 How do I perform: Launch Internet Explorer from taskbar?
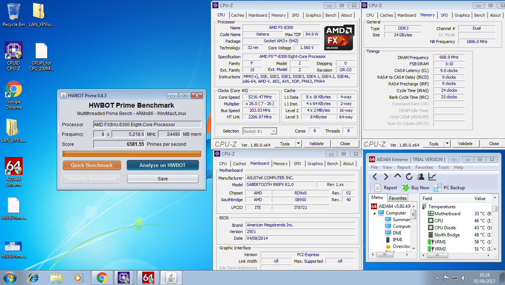tap(34, 277)
